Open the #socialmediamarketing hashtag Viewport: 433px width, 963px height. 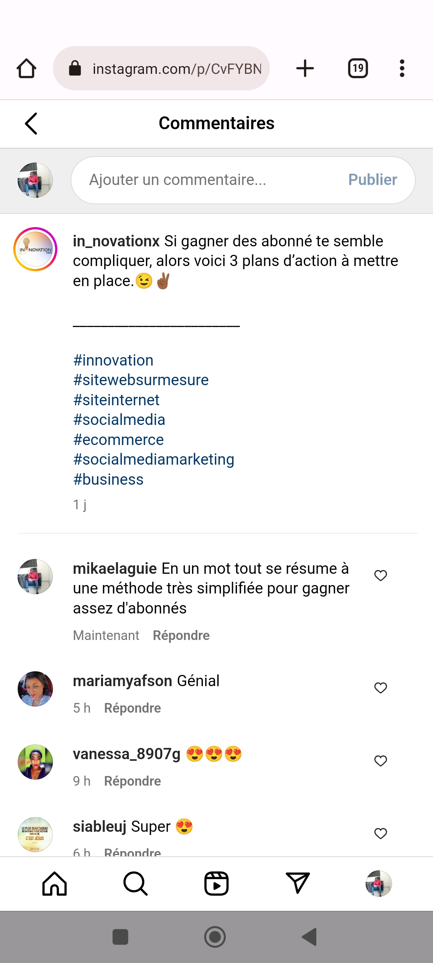[x=154, y=459]
